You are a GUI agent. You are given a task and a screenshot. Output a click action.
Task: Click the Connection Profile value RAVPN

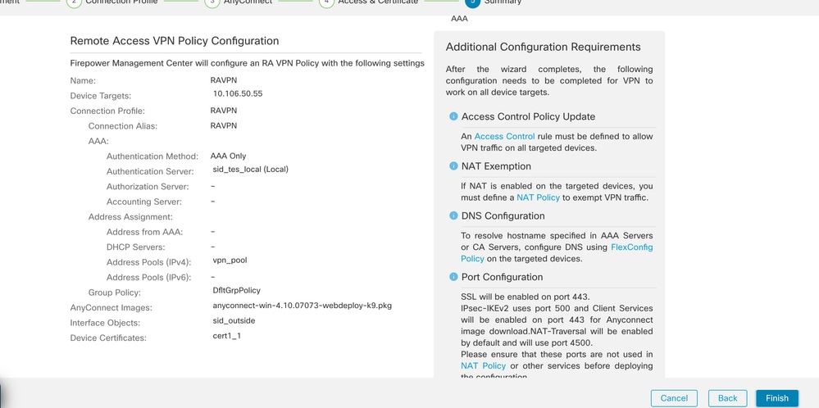(224, 111)
